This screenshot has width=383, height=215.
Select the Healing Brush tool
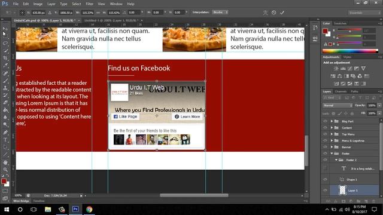[5, 73]
